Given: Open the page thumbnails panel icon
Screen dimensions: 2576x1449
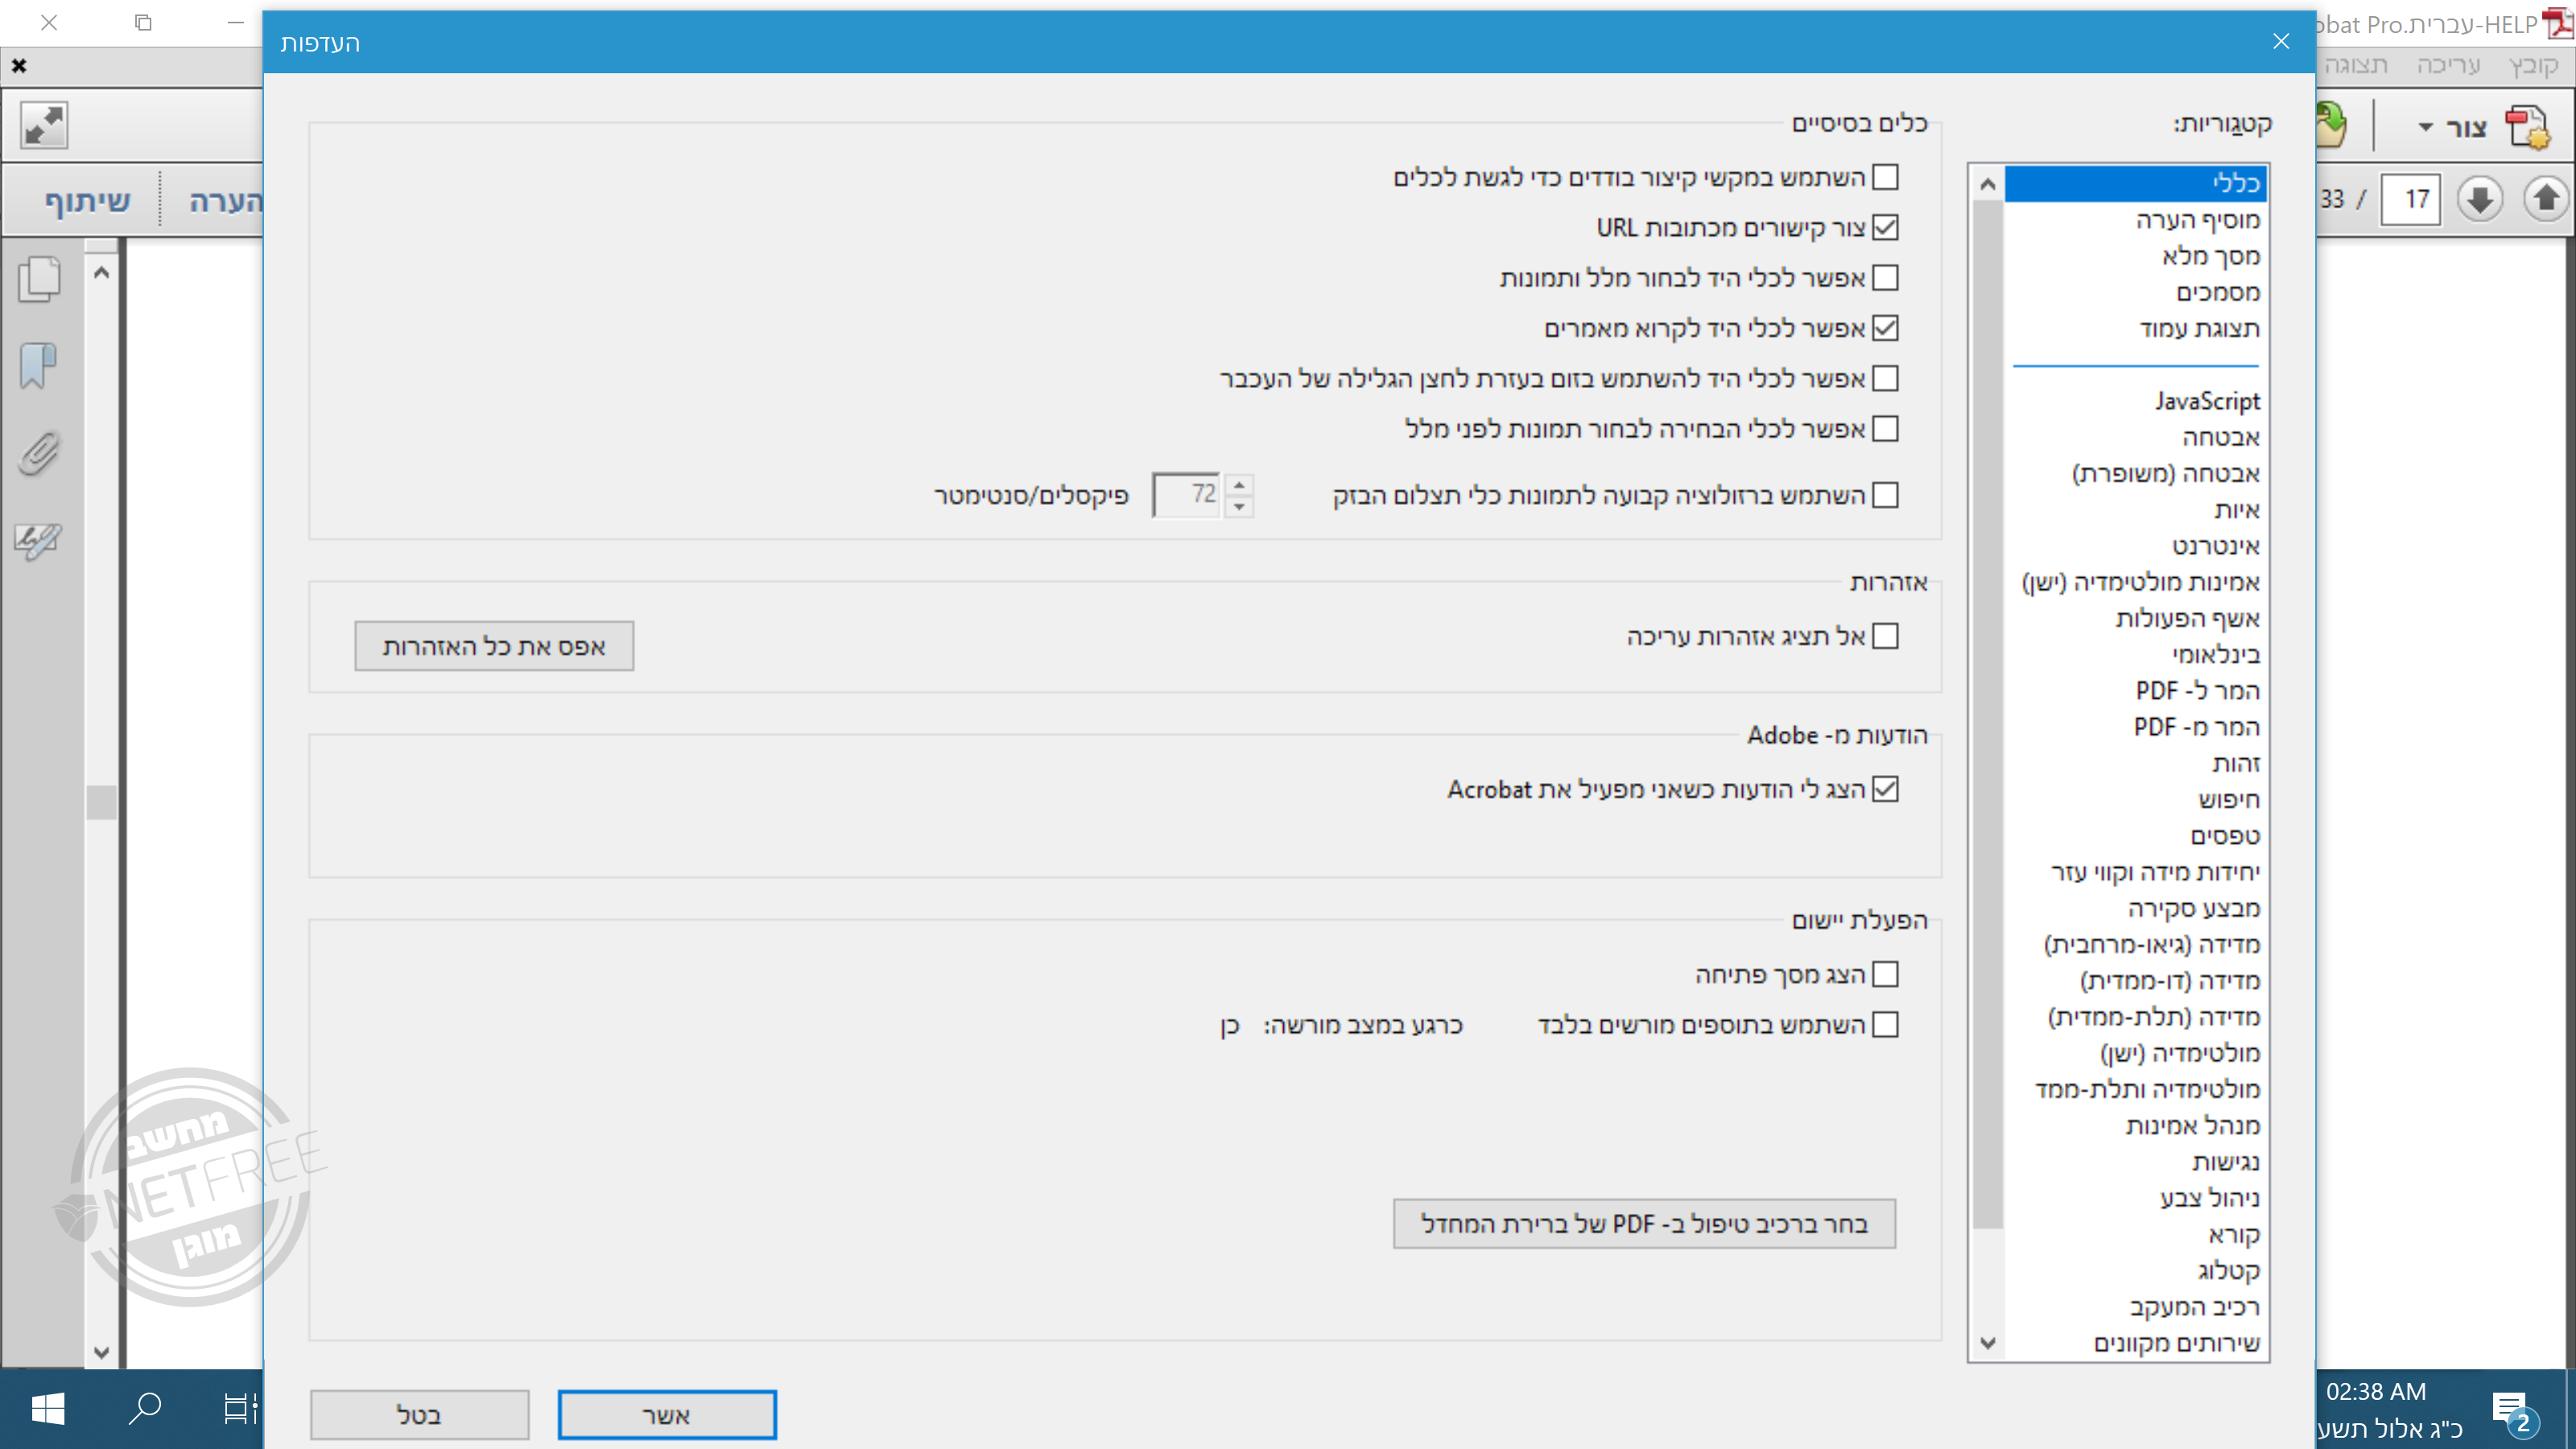Looking at the screenshot, I should coord(40,279).
